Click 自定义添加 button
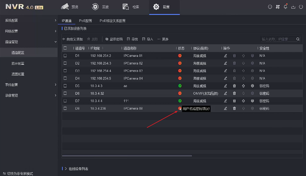The image size is (306, 176). (x=73, y=39)
